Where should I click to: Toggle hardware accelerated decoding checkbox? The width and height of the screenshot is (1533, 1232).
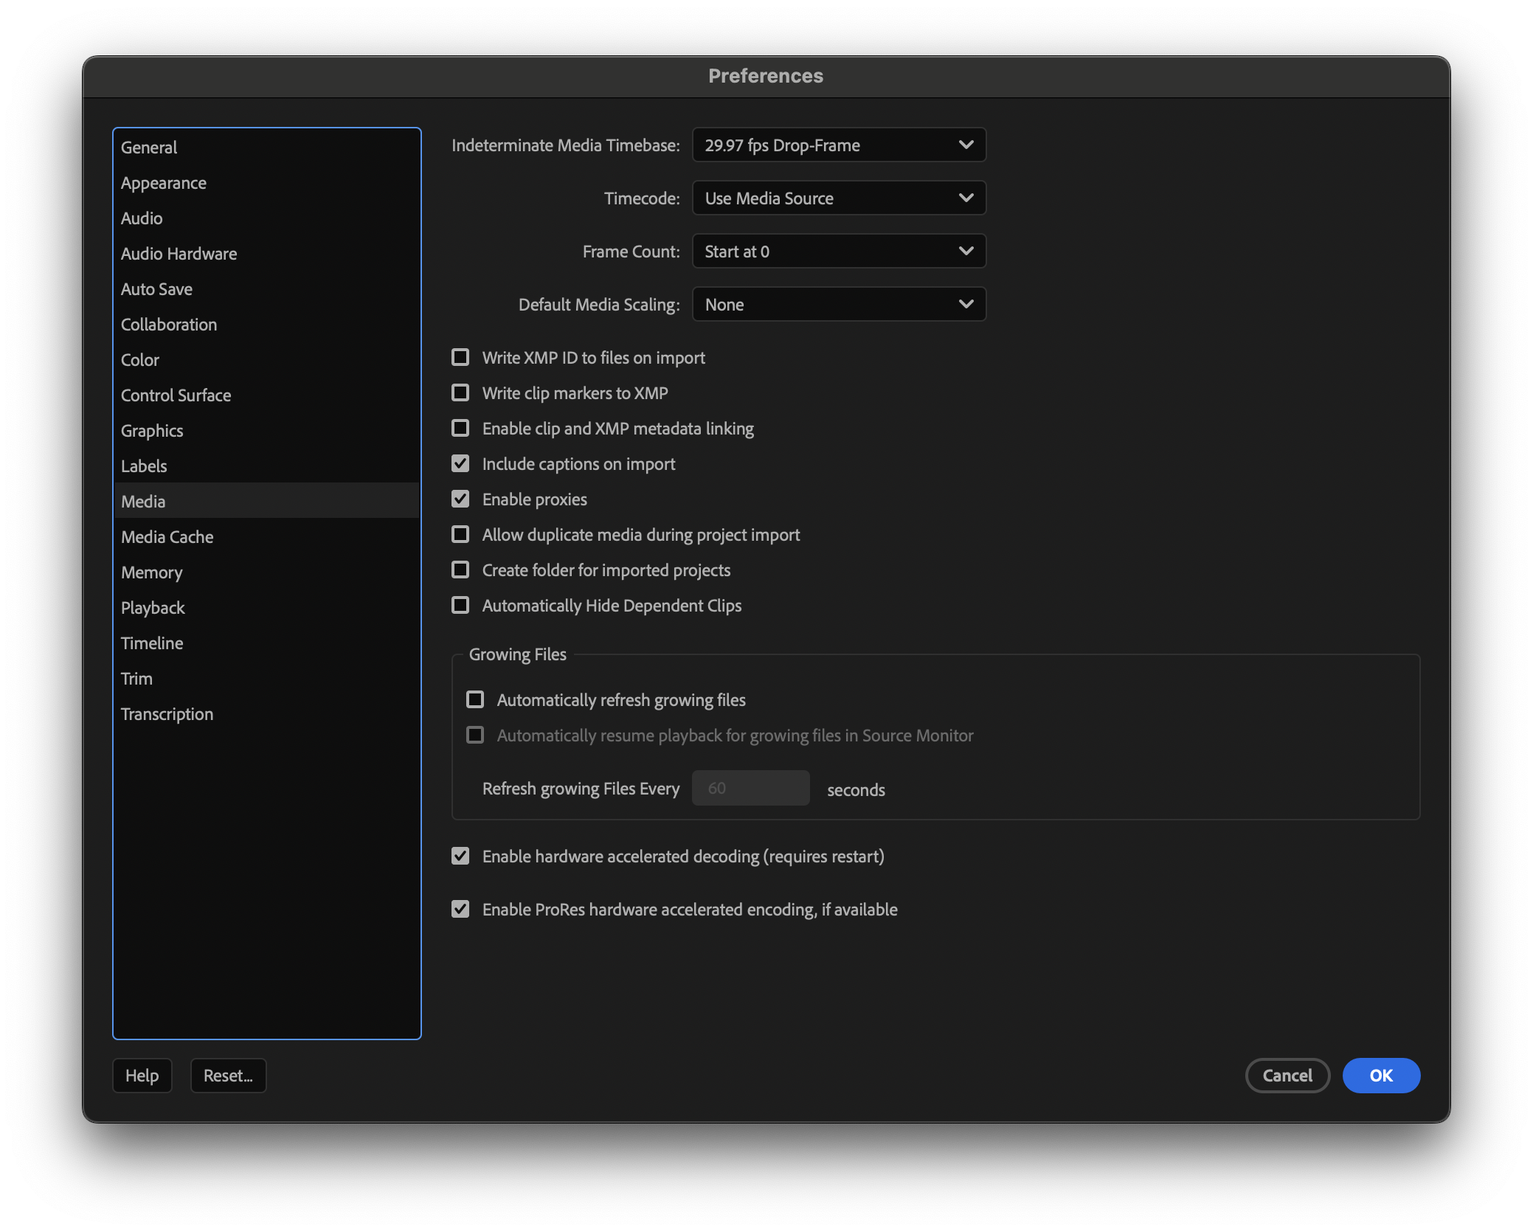(460, 856)
